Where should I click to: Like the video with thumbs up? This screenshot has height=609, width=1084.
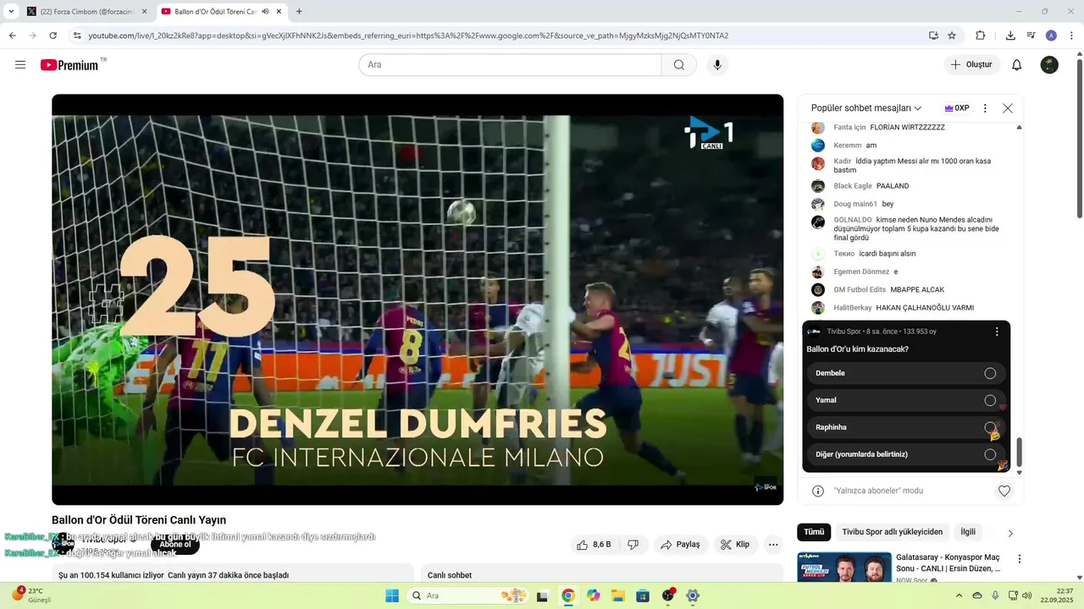594,545
